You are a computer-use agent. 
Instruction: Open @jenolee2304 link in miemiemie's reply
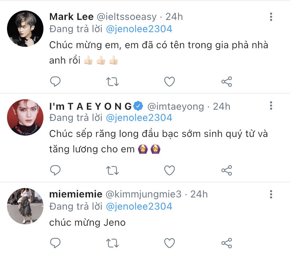point(139,207)
